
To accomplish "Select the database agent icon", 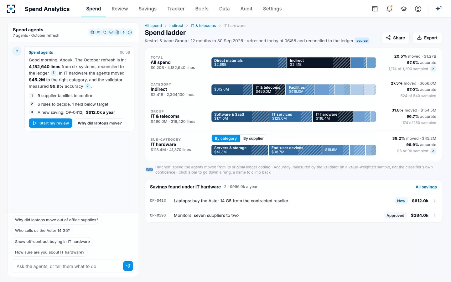I will tap(92, 32).
